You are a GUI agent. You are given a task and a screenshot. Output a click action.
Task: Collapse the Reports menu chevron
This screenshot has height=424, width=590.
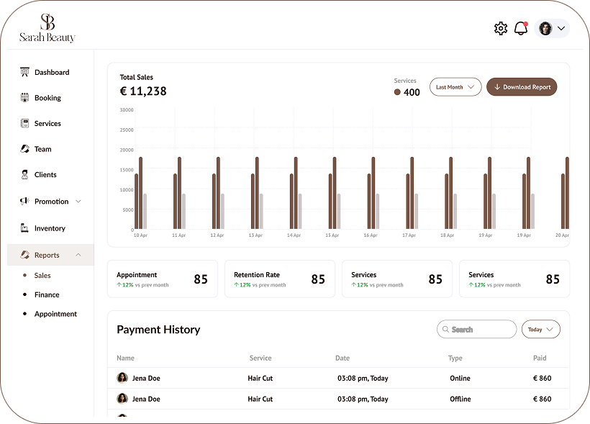point(78,256)
